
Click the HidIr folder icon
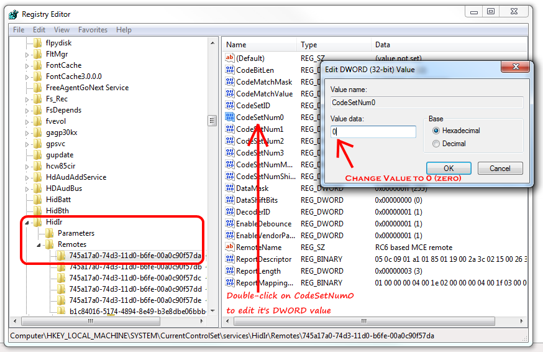tap(38, 222)
